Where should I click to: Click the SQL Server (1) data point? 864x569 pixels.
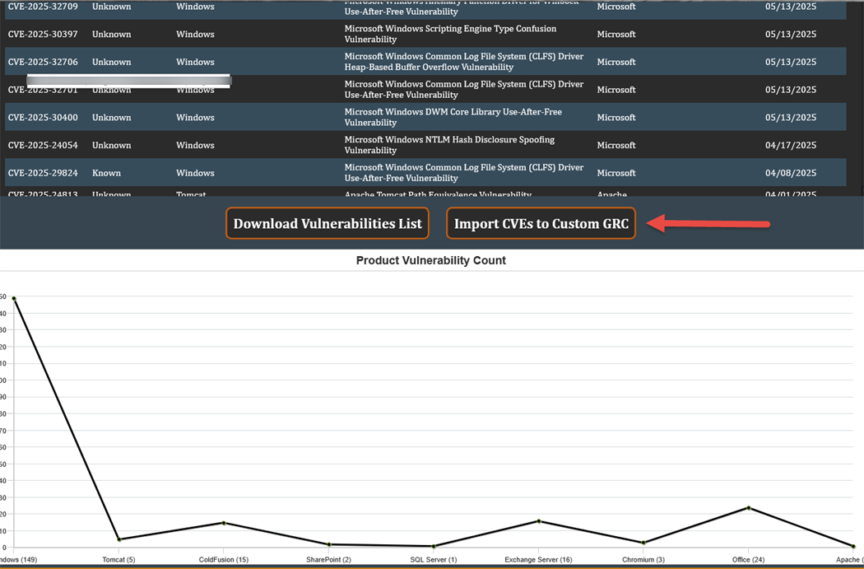coord(434,546)
